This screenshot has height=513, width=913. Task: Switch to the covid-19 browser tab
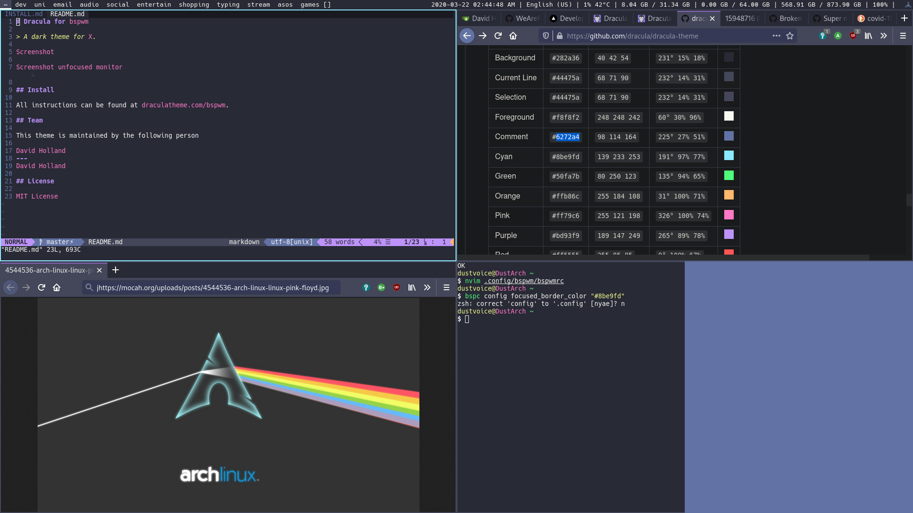click(x=875, y=19)
